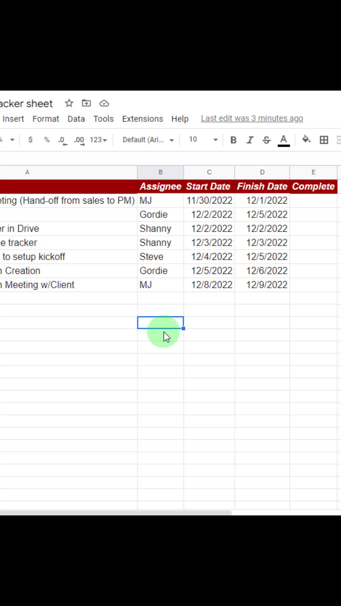Select the 'in Drive' task cell
Image resolution: width=341 pixels, height=606 pixels.
[69, 229]
